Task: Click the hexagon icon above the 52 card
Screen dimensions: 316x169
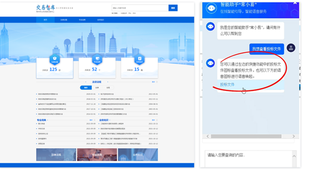Action: [97, 59]
